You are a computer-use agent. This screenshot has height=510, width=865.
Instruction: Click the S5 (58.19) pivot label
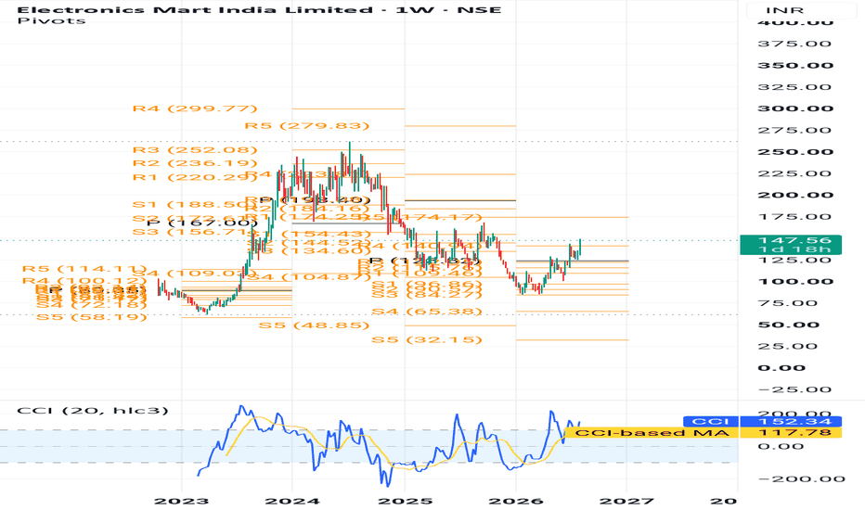(92, 317)
